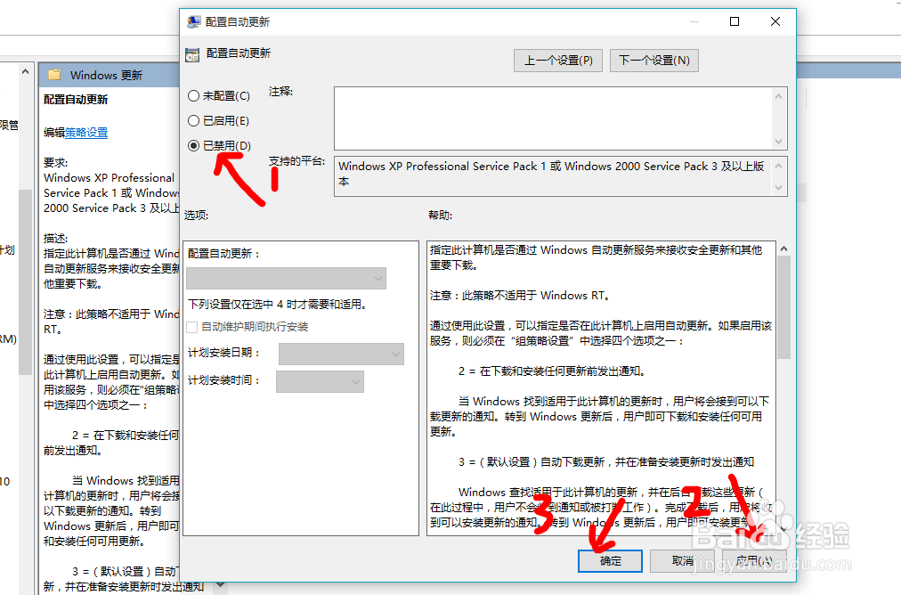Maximize the 配置自动更新 dialog window
This screenshot has height=595, width=901.
[x=735, y=22]
